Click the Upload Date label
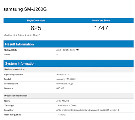135x120 pixels. [x=11, y=50]
